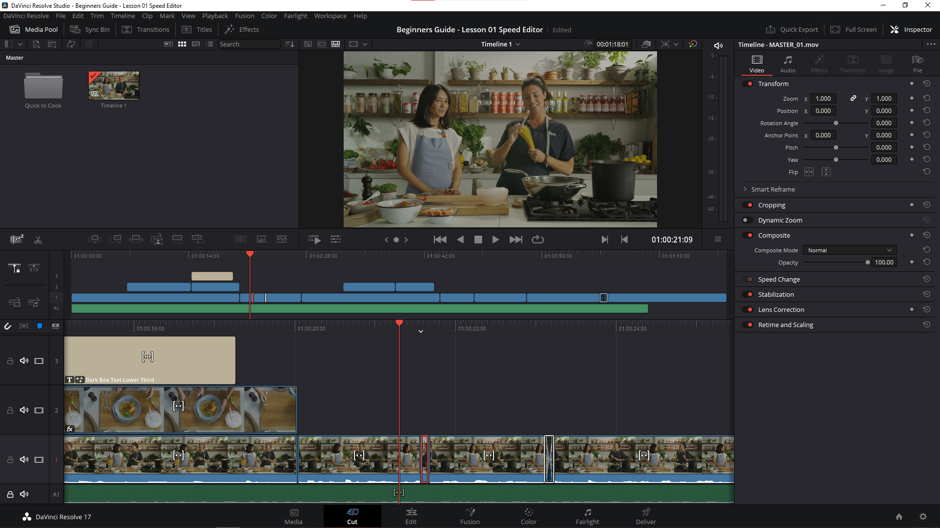940x528 pixels.
Task: Select the Transform tool in Inspector
Action: 772,83
